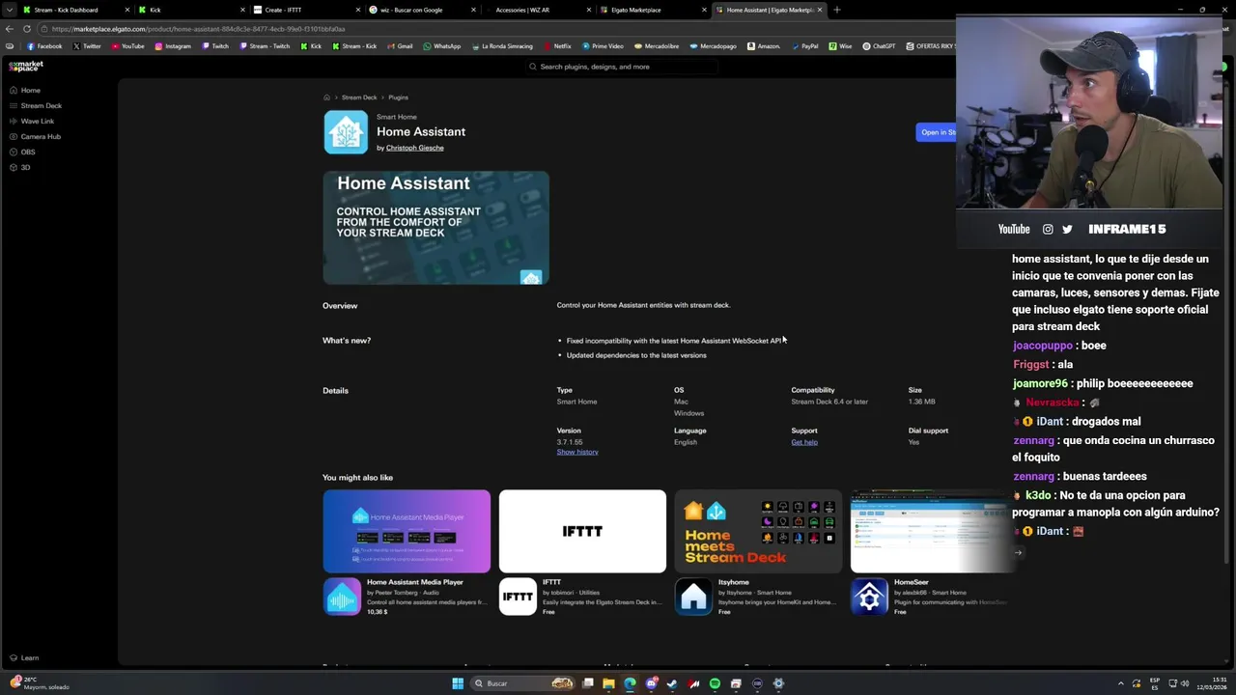
Task: Click the breadcrumb home icon
Action: tap(326, 97)
